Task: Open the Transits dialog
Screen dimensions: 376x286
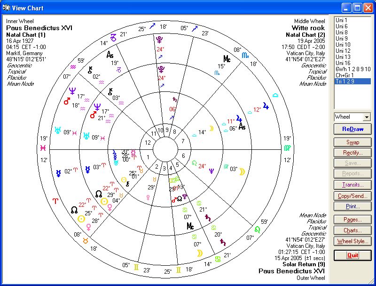Action: (x=352, y=185)
